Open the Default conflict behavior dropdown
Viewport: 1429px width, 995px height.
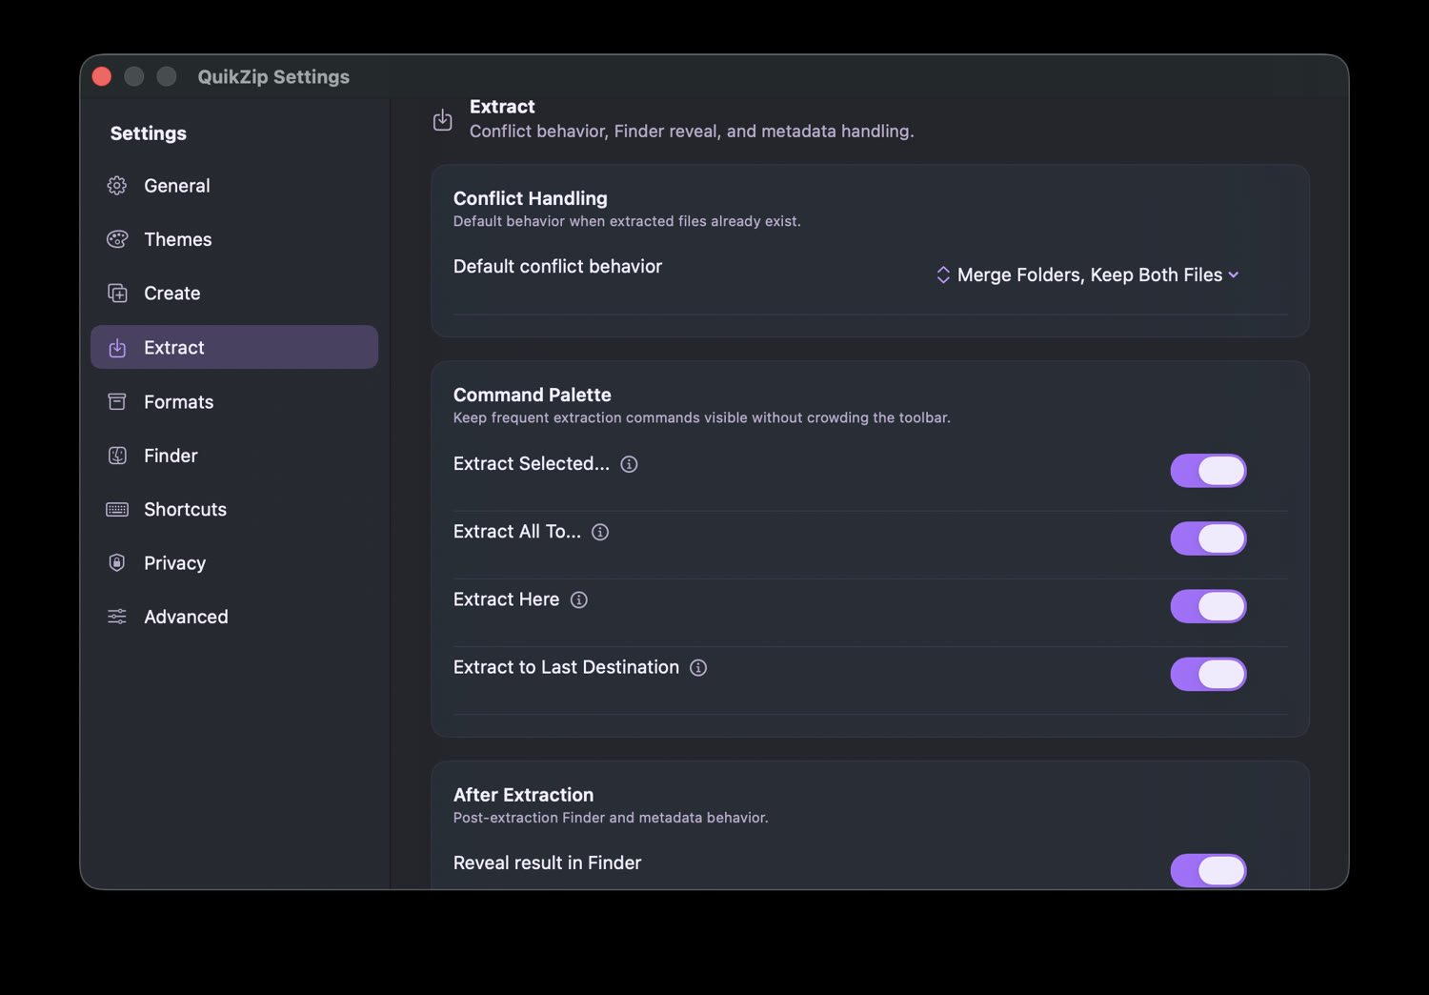tap(1088, 274)
